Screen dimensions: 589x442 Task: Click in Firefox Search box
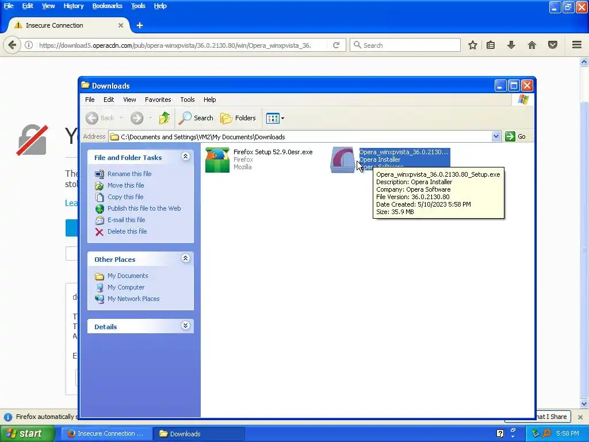[x=405, y=45]
